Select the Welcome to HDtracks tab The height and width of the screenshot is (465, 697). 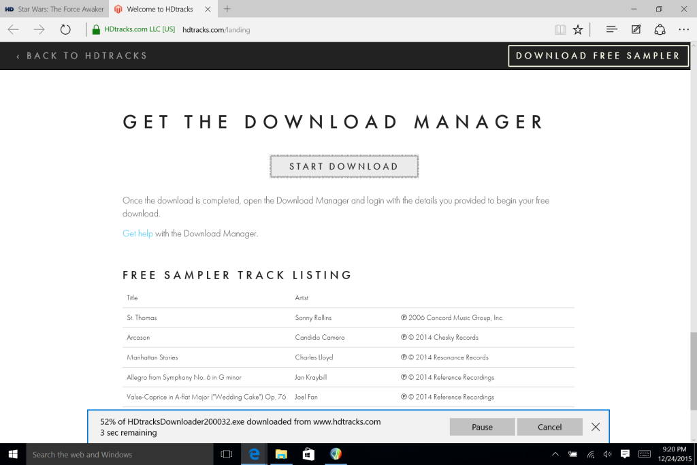pos(162,9)
